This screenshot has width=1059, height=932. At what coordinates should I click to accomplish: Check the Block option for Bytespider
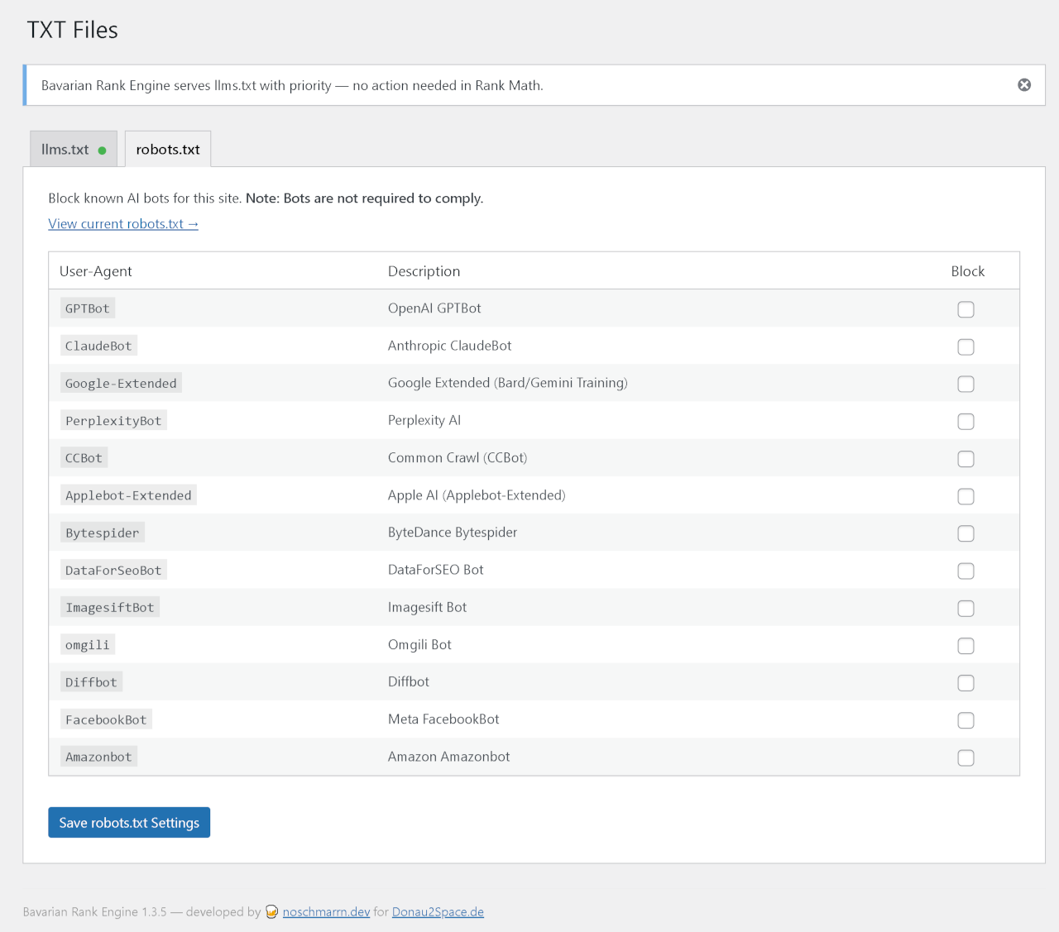click(x=966, y=533)
